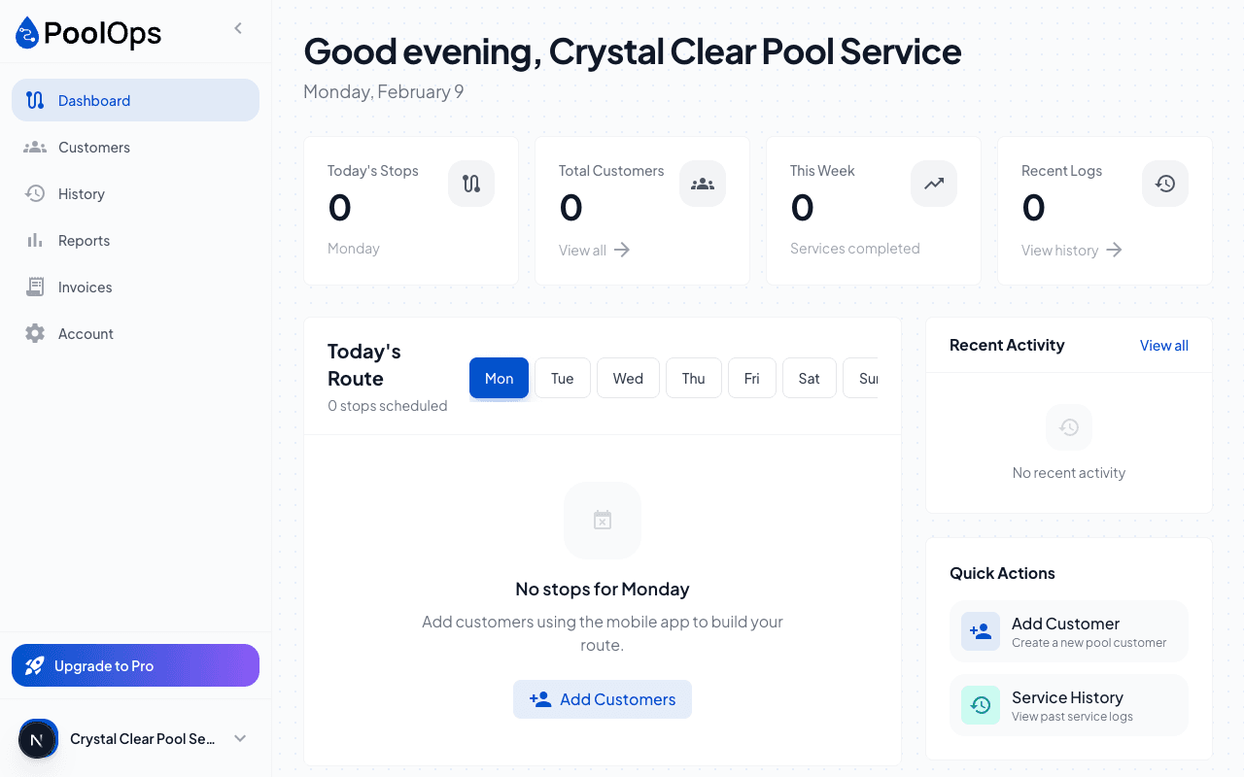Click the trend arrow icon on This Week card
This screenshot has height=777, width=1244.
[933, 183]
